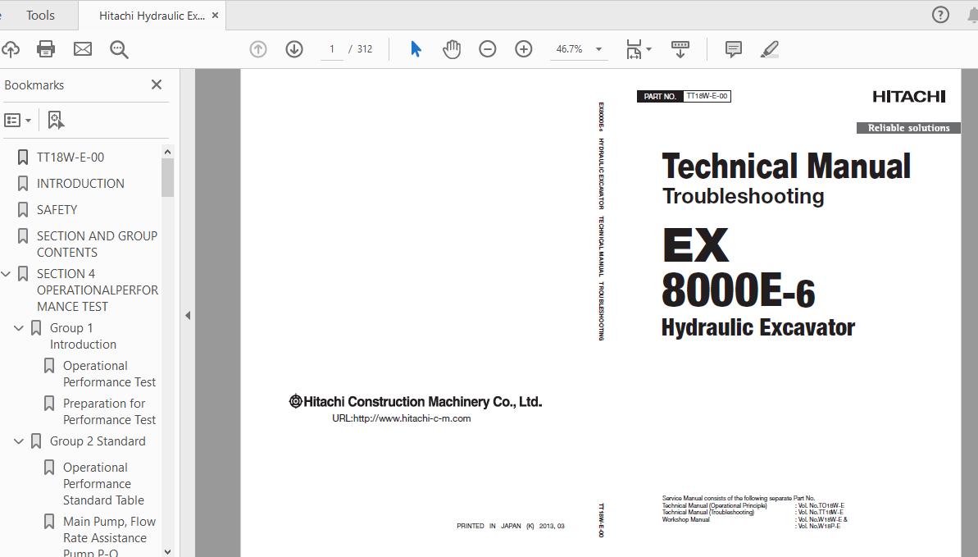
Task: Choose the arrow selection tool
Action: coord(416,49)
